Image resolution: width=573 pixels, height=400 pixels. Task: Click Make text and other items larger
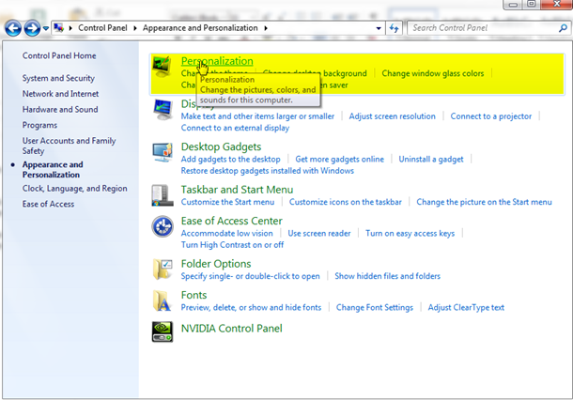click(257, 116)
